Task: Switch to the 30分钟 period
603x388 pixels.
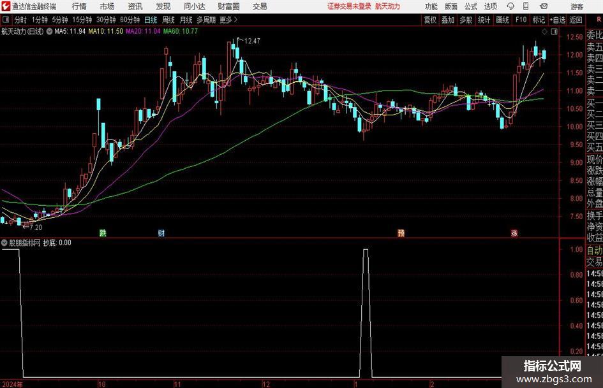Action: 106,20
